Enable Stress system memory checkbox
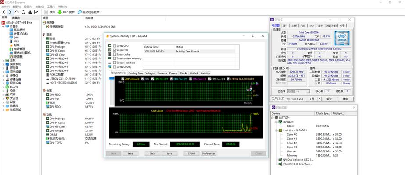405x175 pixels. pos(114,59)
